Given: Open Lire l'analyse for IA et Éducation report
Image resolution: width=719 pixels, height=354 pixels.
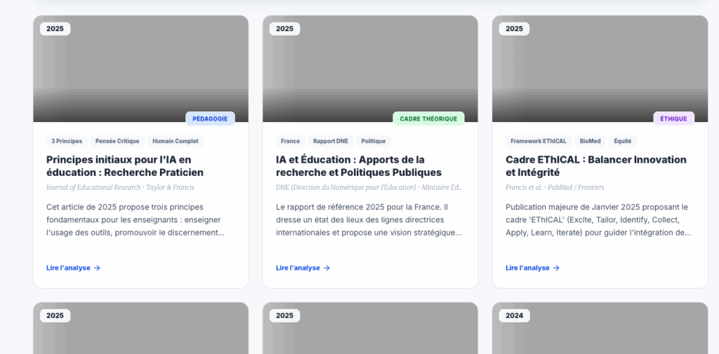Looking at the screenshot, I should click(298, 268).
